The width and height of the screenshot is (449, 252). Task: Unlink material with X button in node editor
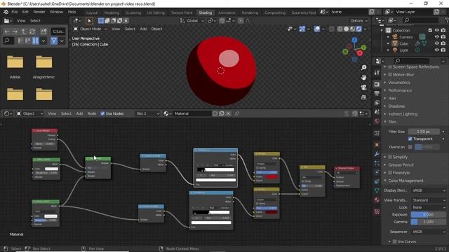[228, 113]
